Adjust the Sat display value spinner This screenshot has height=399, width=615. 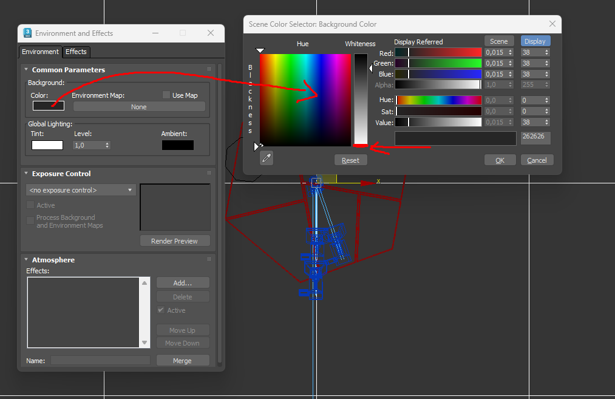[546, 111]
